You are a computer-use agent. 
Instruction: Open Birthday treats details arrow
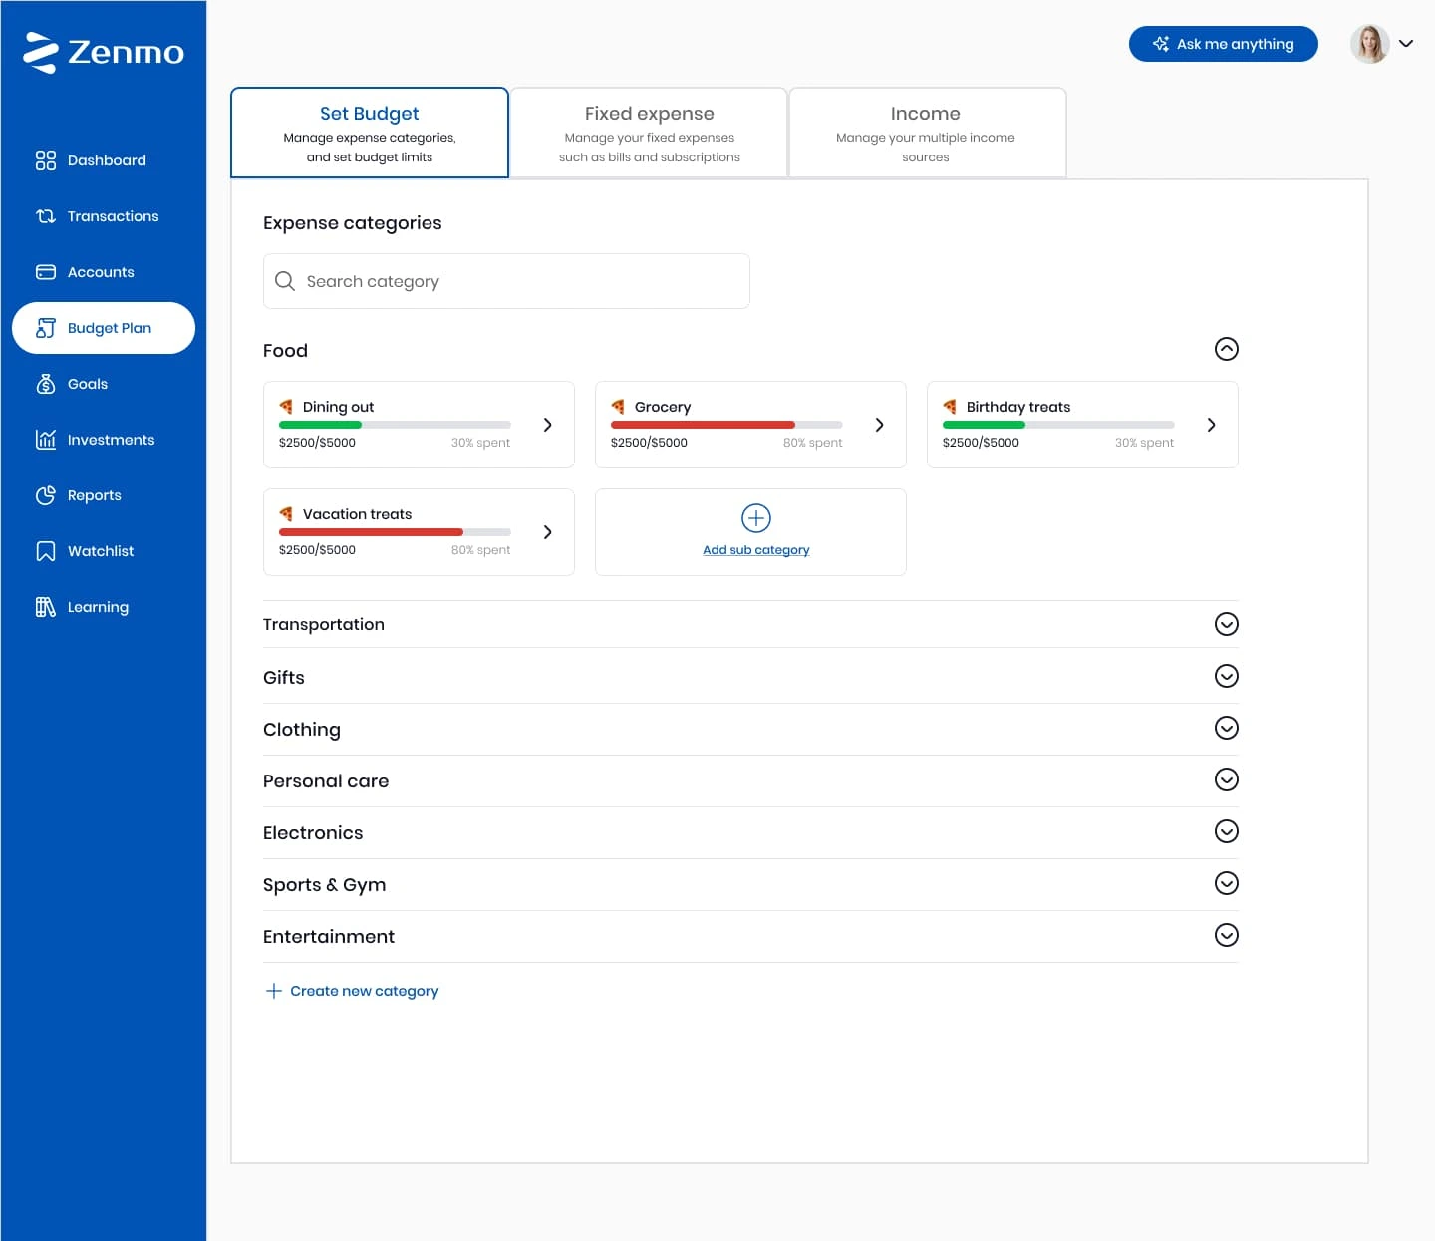tap(1211, 425)
